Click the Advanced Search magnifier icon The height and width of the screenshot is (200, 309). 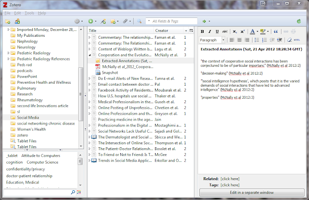tap(139, 21)
